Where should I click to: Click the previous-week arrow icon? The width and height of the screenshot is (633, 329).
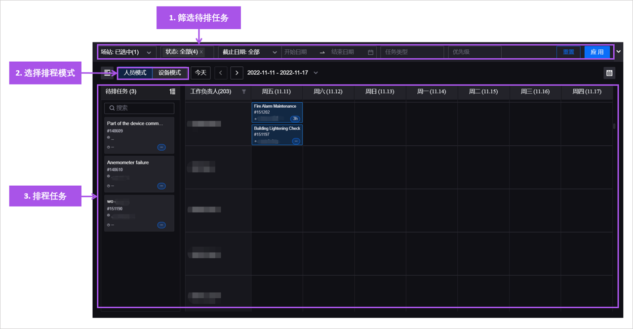pyautogui.click(x=221, y=73)
